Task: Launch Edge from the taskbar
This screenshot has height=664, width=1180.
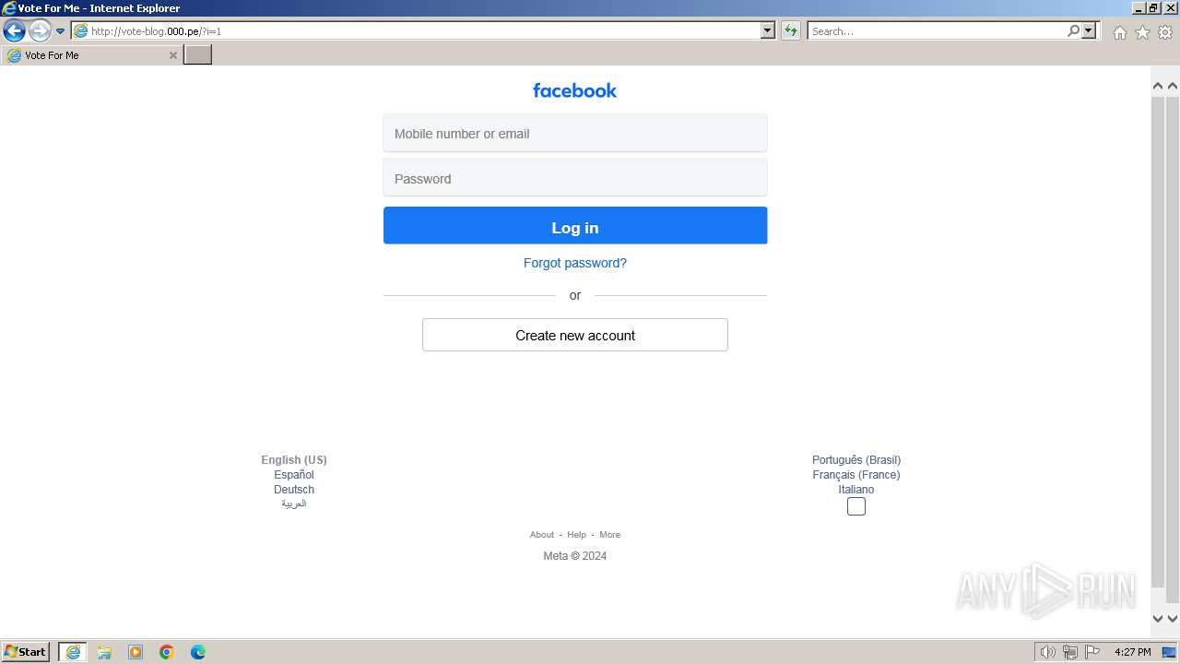Action: pos(198,652)
